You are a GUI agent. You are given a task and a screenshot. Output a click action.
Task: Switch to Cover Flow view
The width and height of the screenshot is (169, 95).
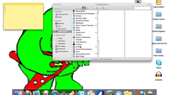pyautogui.click(x=87, y=8)
